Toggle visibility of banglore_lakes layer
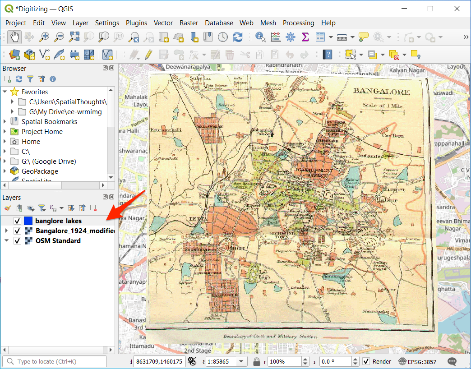Viewport: 471px width, 369px height. (x=17, y=221)
